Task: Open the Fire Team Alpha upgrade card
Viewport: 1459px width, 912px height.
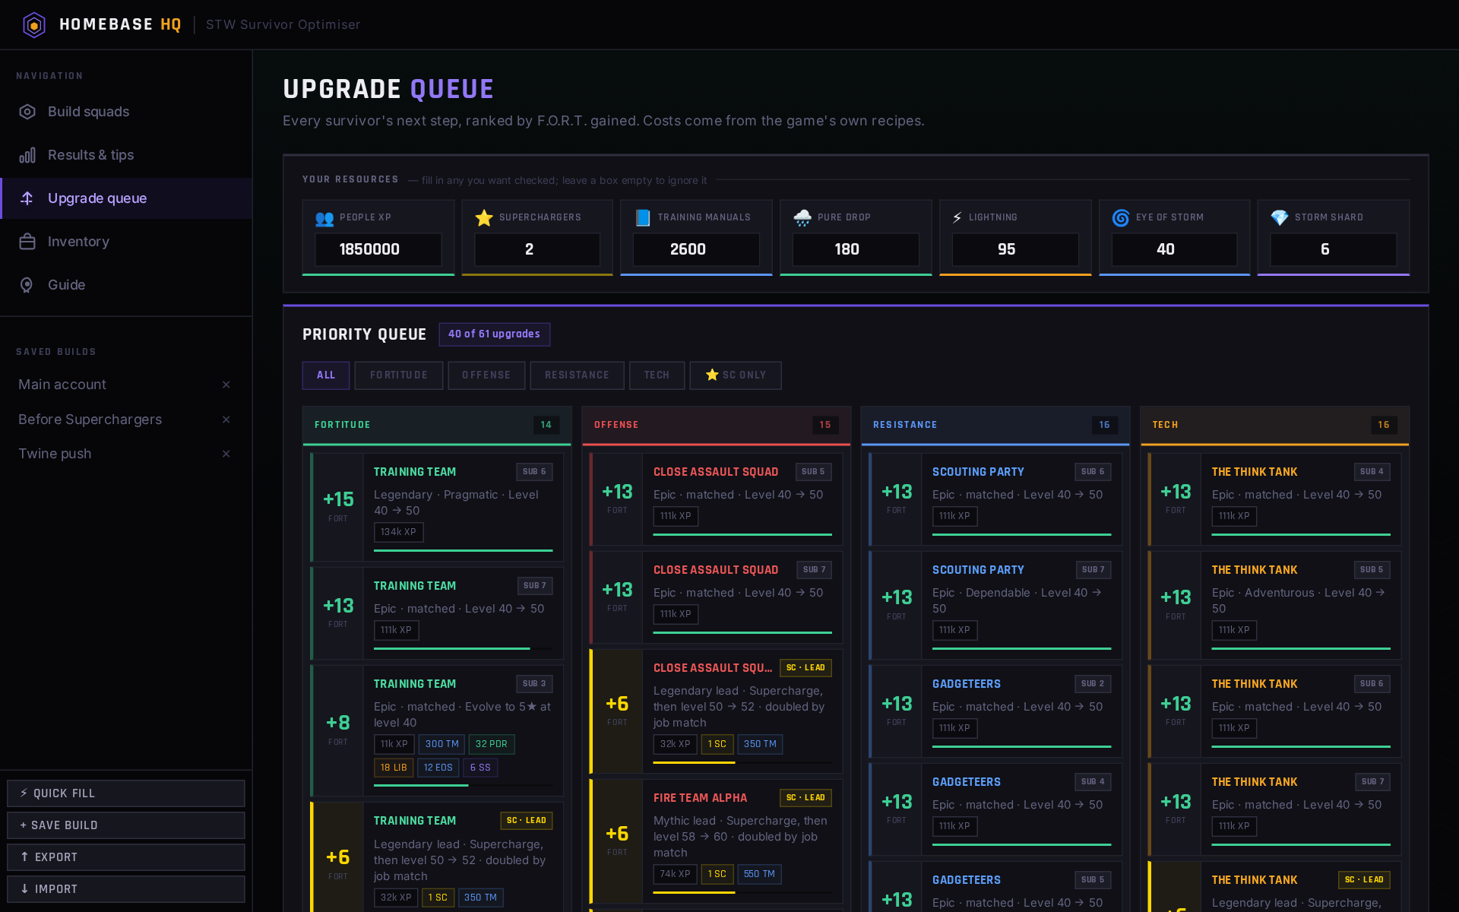Action: coord(717,841)
